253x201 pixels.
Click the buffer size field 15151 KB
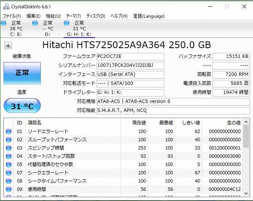click(x=231, y=57)
